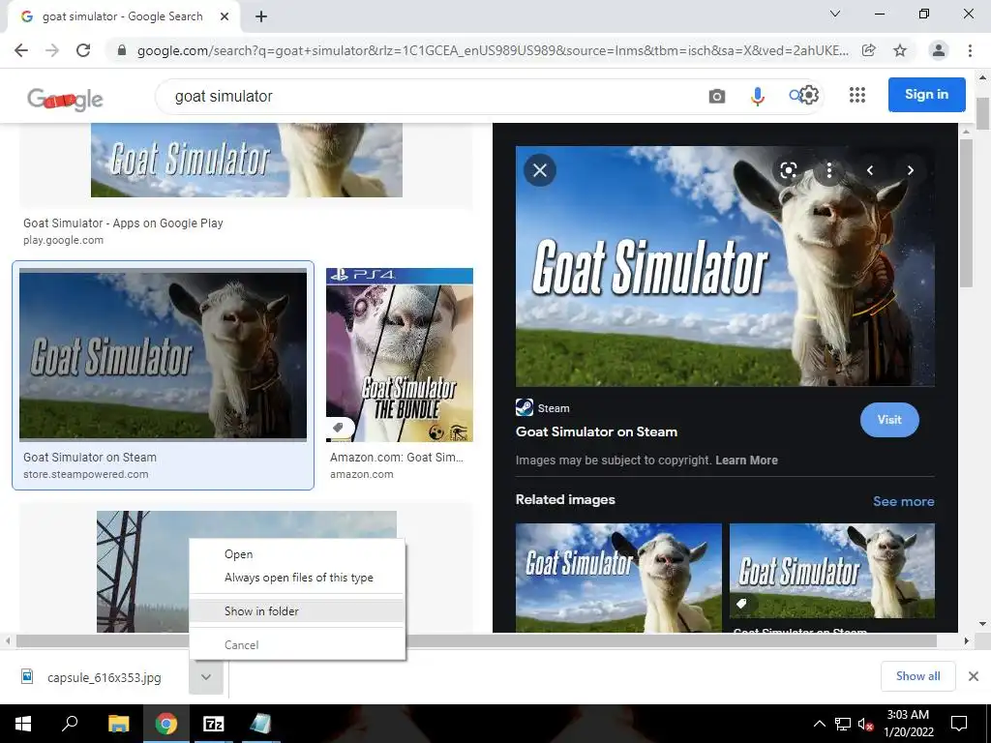Go back to the previous page
Viewport: 991px width, 743px height.
click(21, 50)
